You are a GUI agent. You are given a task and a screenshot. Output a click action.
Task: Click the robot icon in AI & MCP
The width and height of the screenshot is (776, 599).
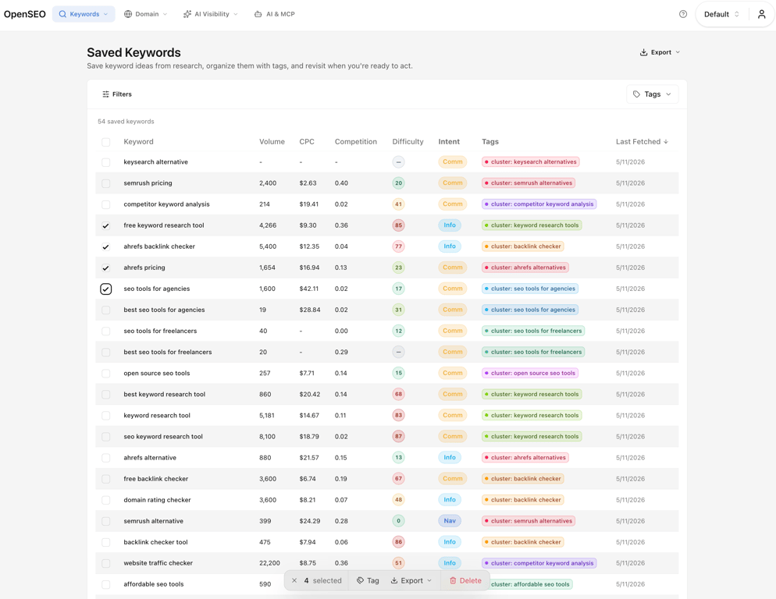[x=258, y=14]
